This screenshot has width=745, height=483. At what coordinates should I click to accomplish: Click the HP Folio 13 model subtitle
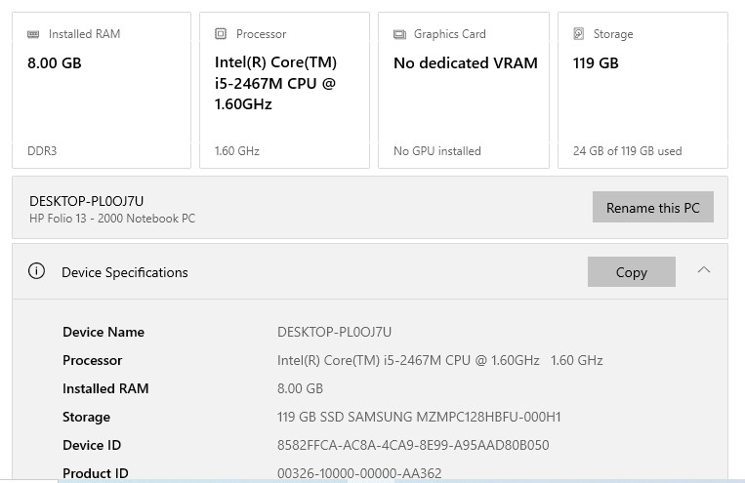[112, 219]
